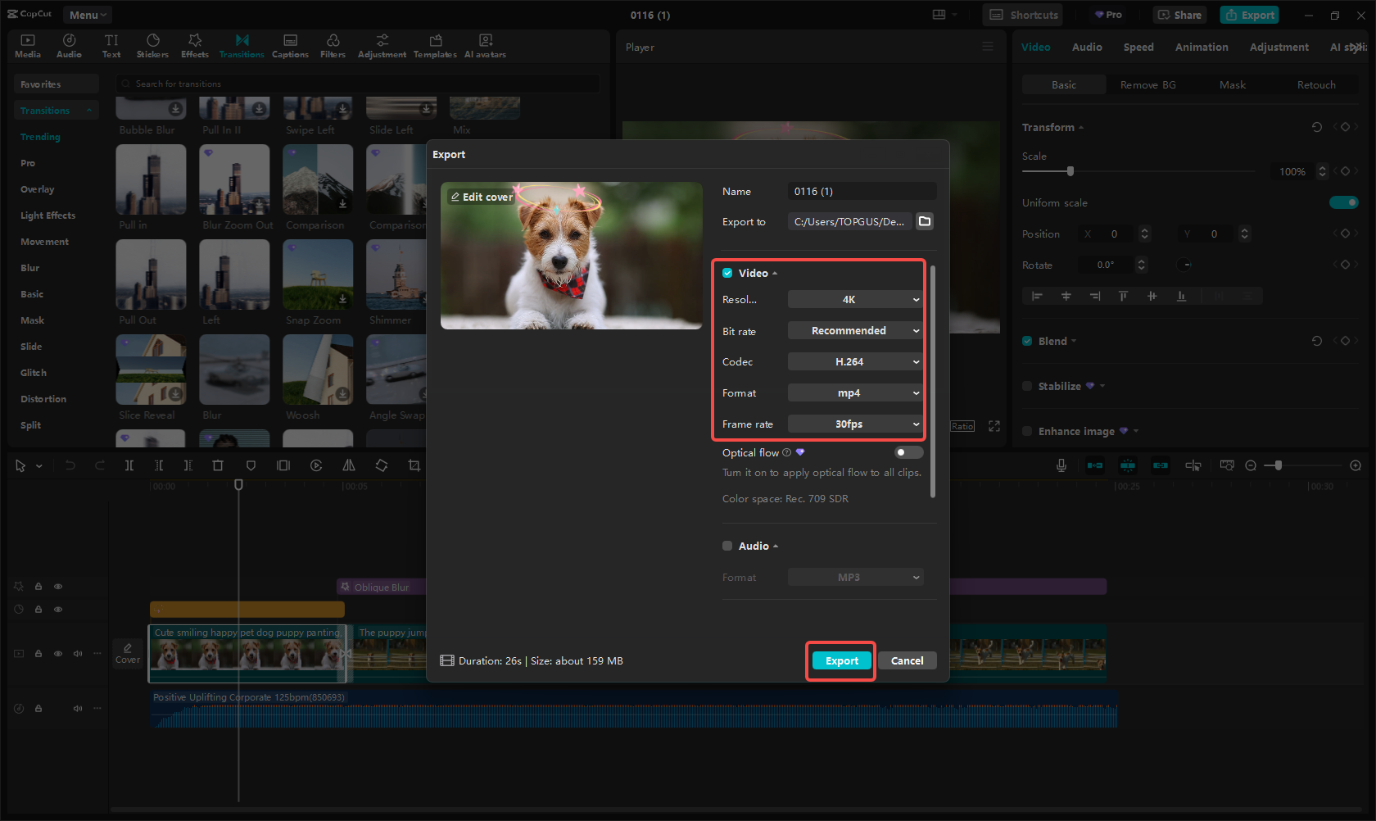The image size is (1376, 821).
Task: Open the Codec dropdown showing H.264
Action: click(x=855, y=362)
